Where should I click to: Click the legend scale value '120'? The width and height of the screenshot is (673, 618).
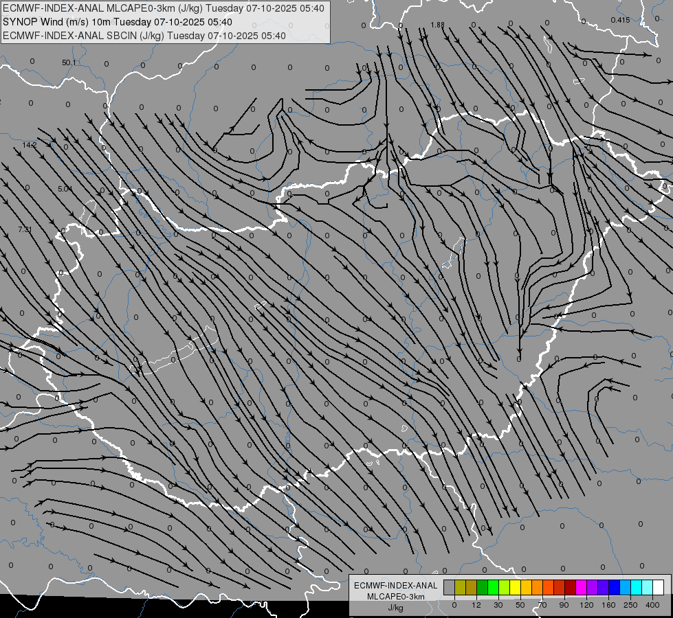pyautogui.click(x=587, y=605)
